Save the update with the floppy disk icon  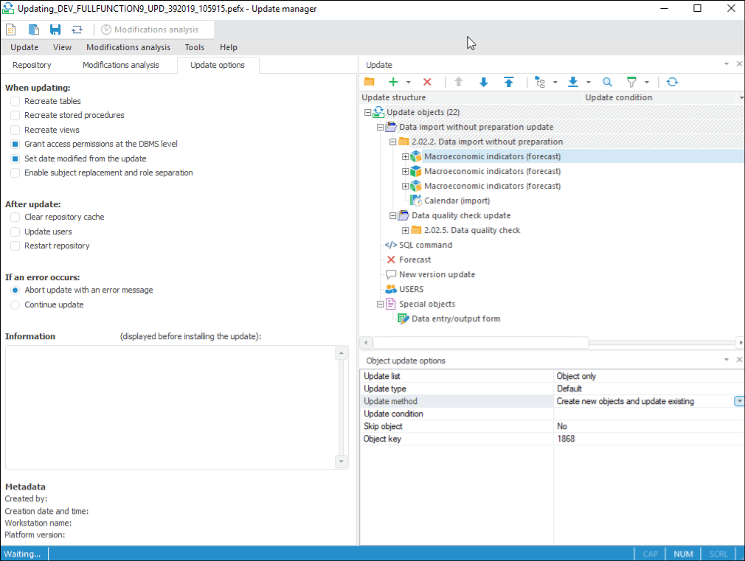click(55, 29)
